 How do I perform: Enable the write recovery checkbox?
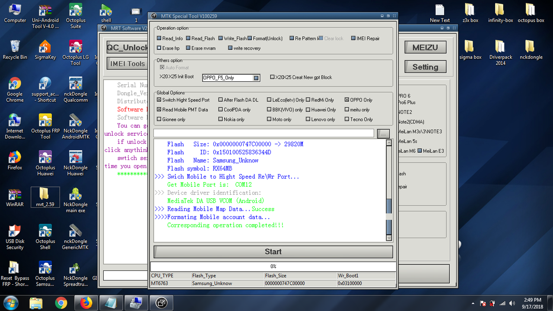click(230, 48)
